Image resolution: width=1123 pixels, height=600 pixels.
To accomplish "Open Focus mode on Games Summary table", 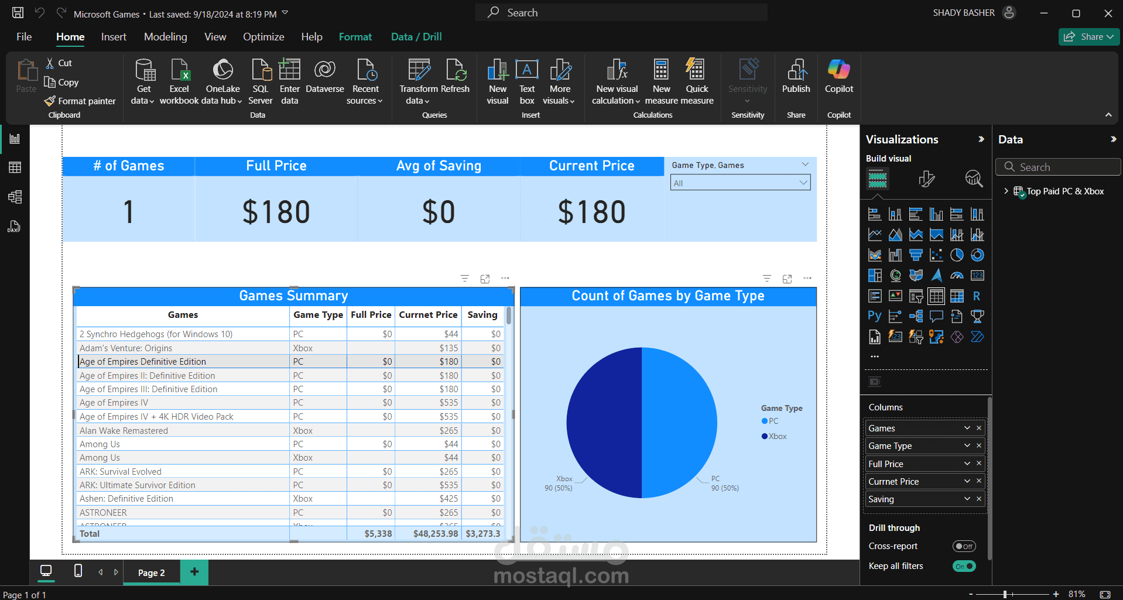I will 485,279.
